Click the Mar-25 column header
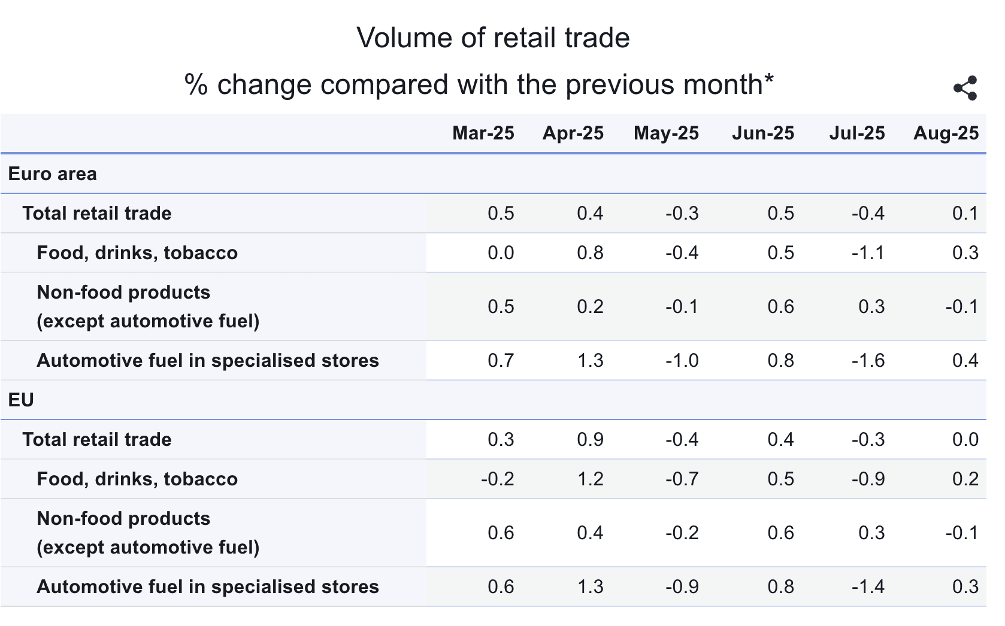The image size is (1005, 626). 483,133
